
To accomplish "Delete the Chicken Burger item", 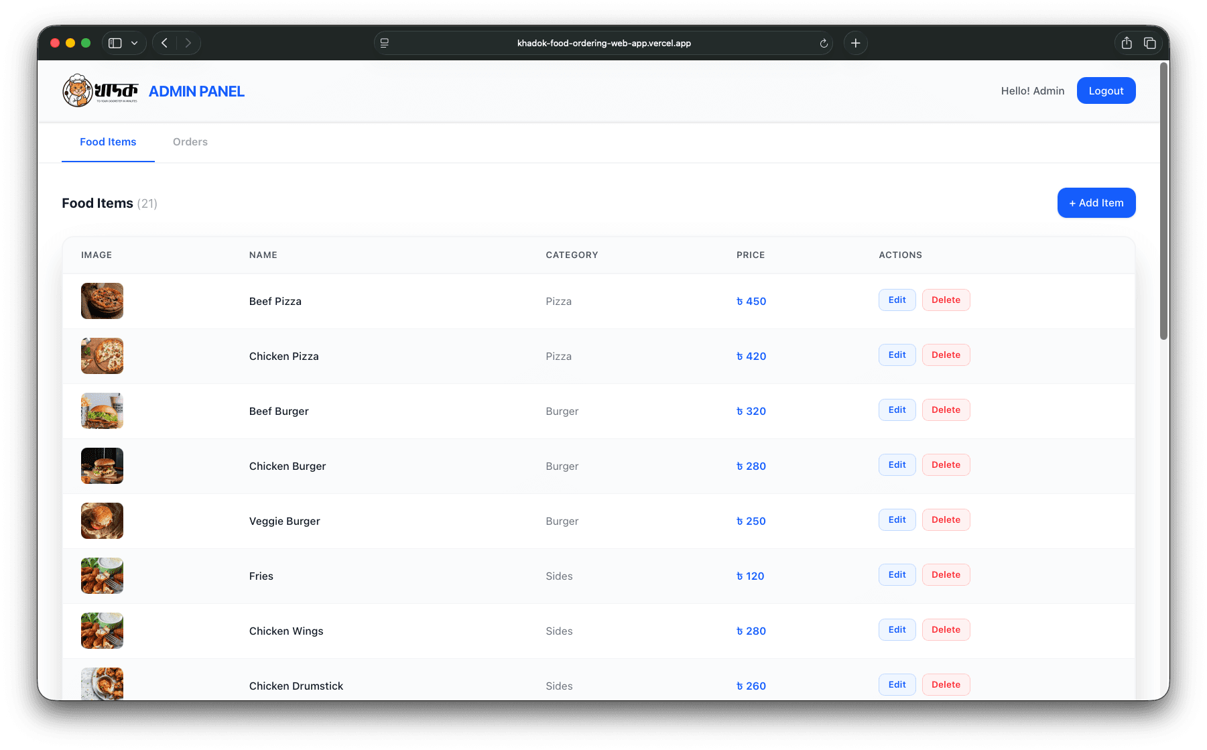I will click(946, 465).
